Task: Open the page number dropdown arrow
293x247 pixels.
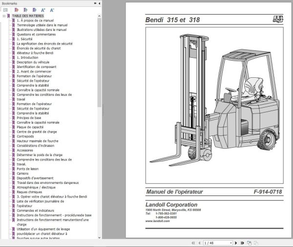Action: tap(231, 243)
